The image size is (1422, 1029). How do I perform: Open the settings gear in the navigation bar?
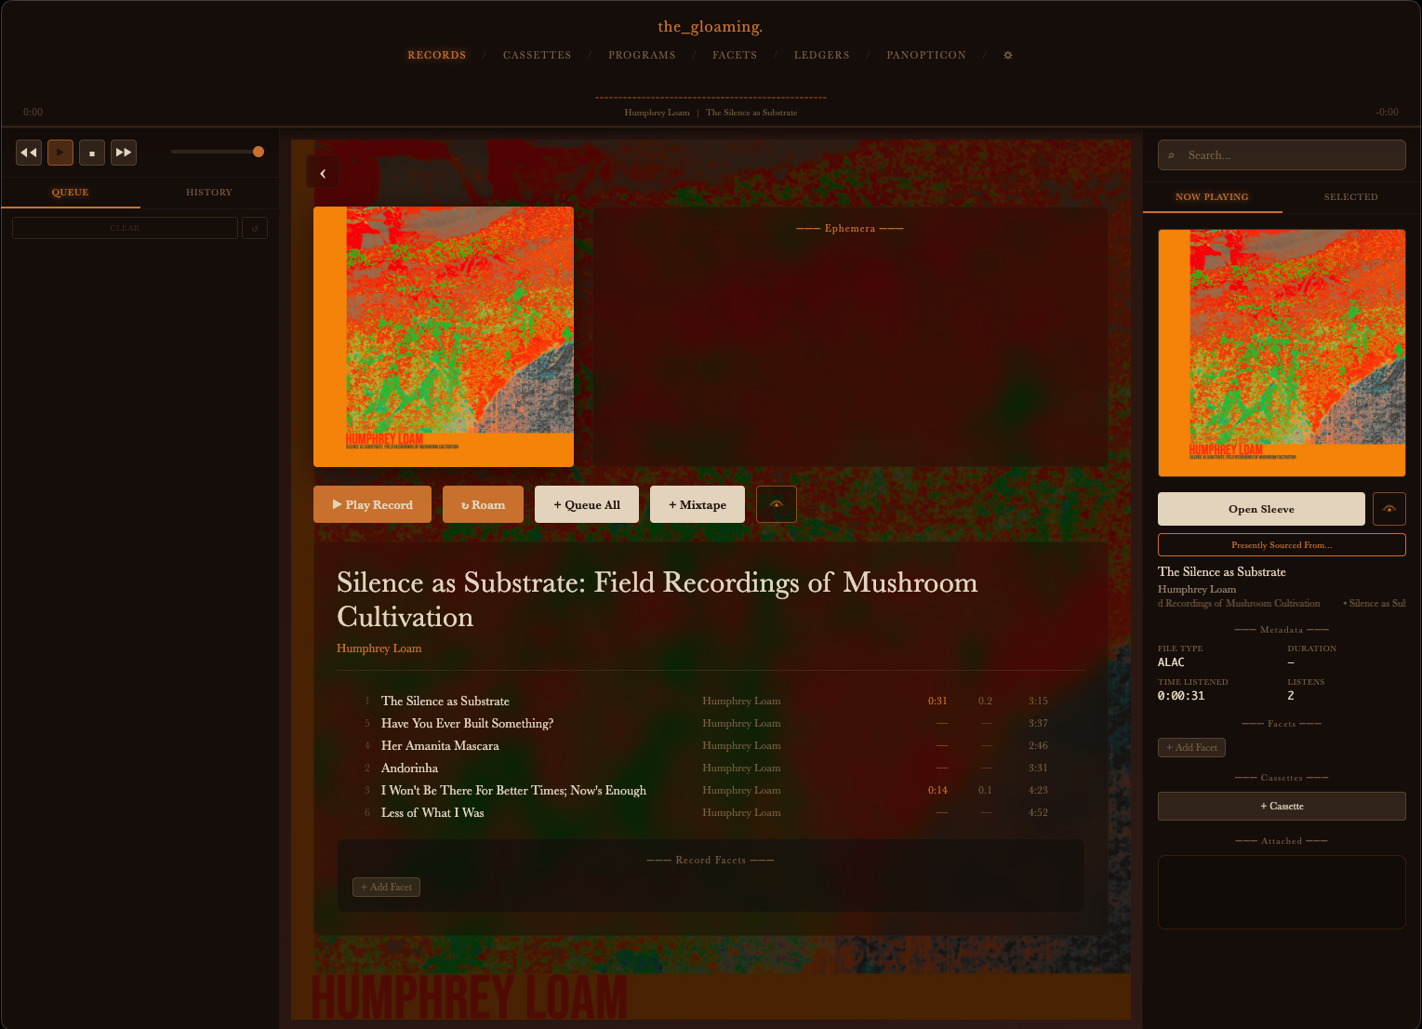click(1007, 55)
